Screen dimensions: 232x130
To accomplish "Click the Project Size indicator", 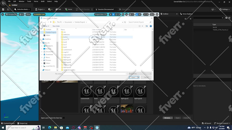I will (x=101, y=15).
